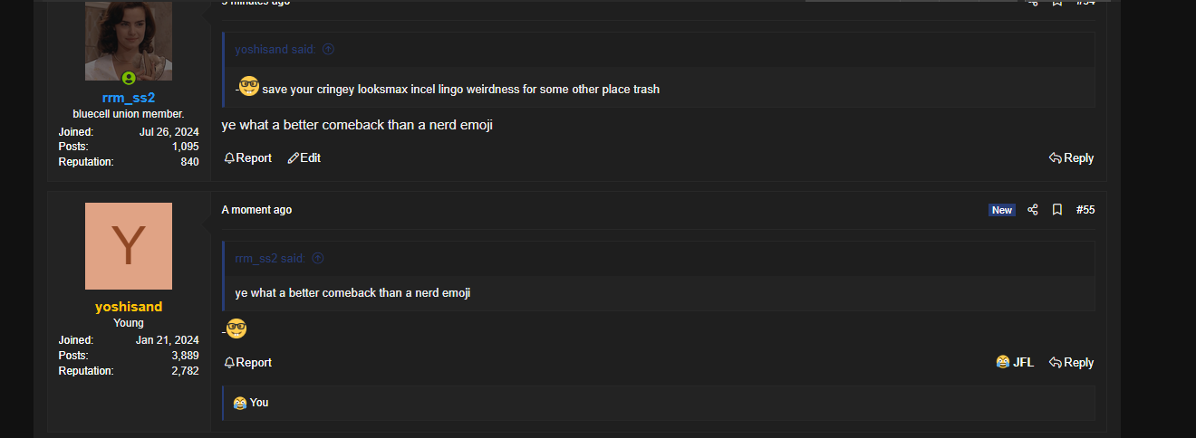
Task: Open the post #55 permalink
Action: click(x=1085, y=210)
